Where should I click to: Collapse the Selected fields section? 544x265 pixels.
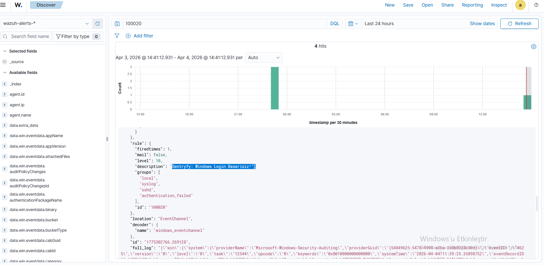point(5,51)
